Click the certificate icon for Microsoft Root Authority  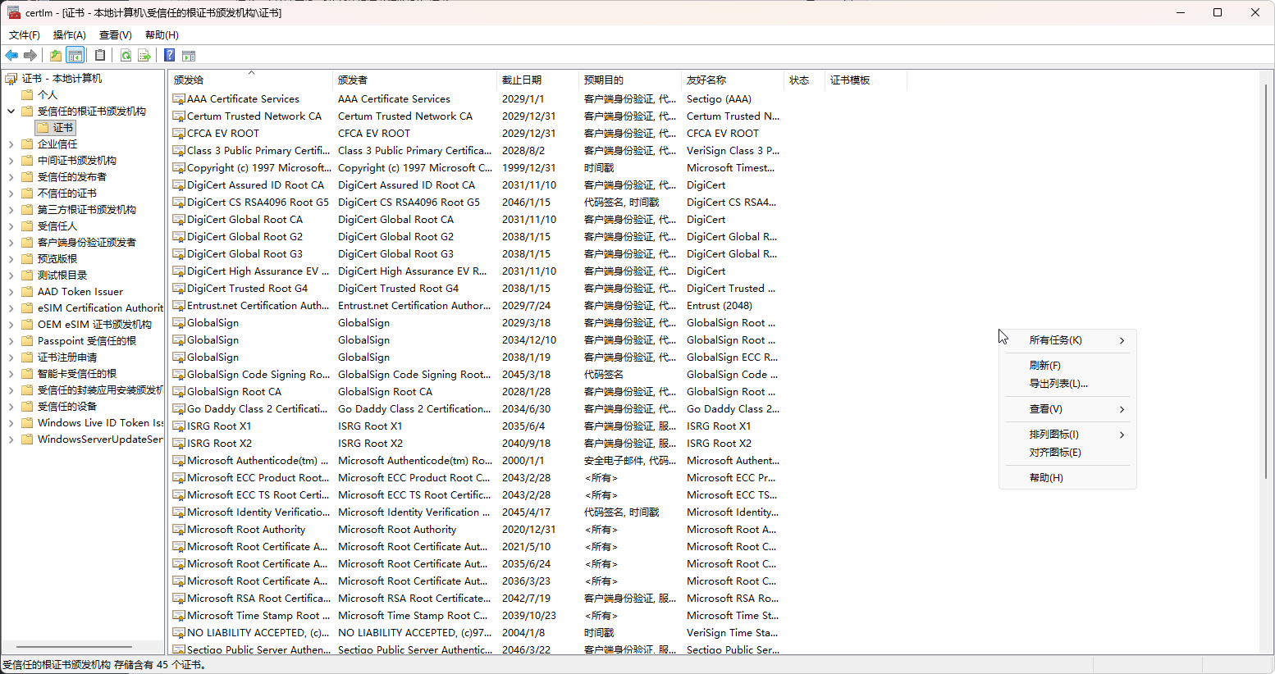(x=179, y=530)
